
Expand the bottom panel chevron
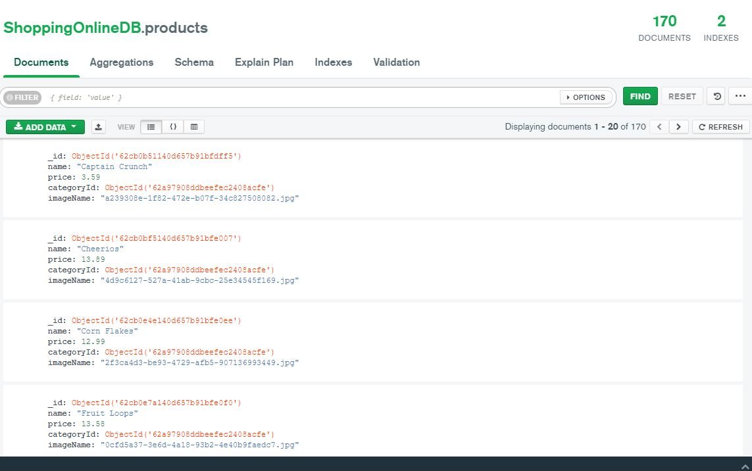[x=745, y=466]
